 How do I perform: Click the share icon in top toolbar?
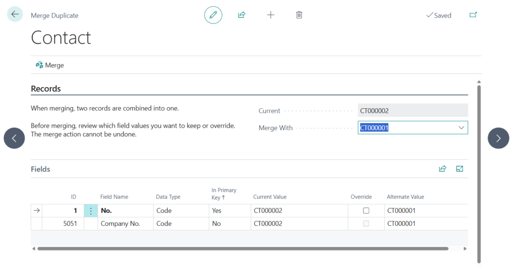click(x=241, y=15)
